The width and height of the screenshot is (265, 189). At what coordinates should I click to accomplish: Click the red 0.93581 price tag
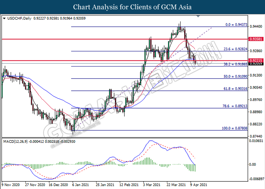pyautogui.click(x=254, y=39)
